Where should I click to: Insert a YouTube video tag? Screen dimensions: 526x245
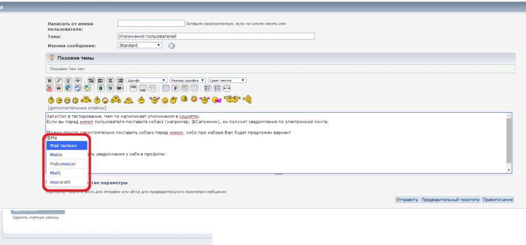click(49, 88)
